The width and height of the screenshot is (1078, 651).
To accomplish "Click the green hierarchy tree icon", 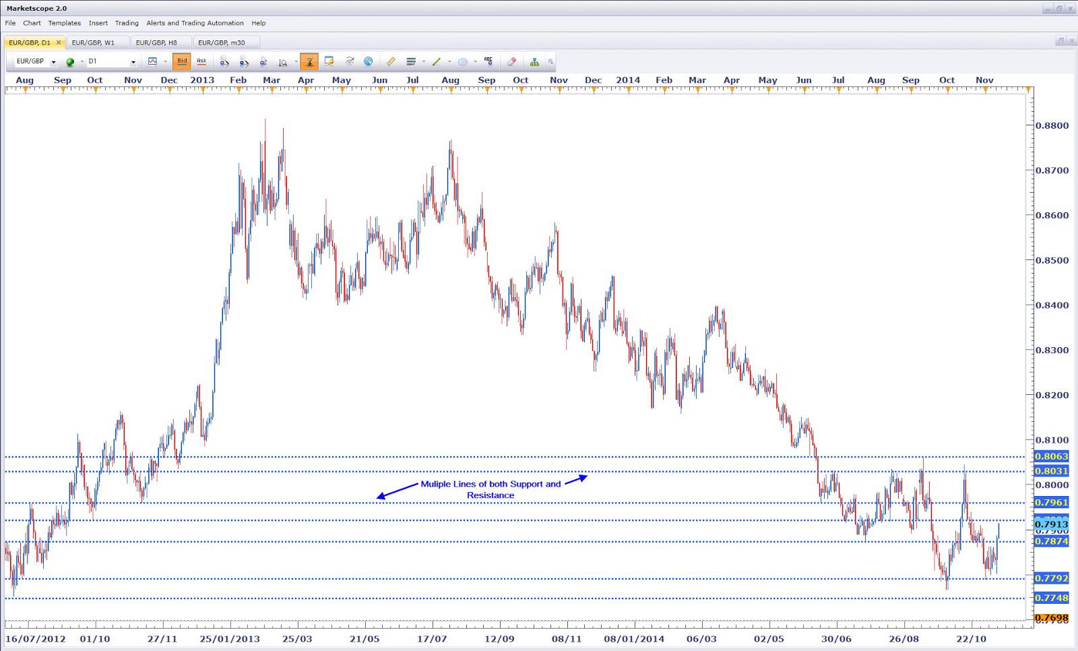I will pos(534,61).
